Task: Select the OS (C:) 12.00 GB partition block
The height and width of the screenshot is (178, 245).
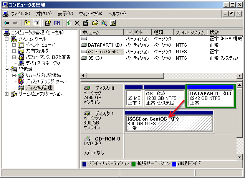Action: click(164, 97)
